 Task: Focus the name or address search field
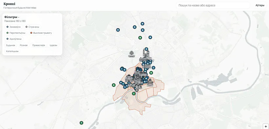pyautogui.click(x=213, y=5)
